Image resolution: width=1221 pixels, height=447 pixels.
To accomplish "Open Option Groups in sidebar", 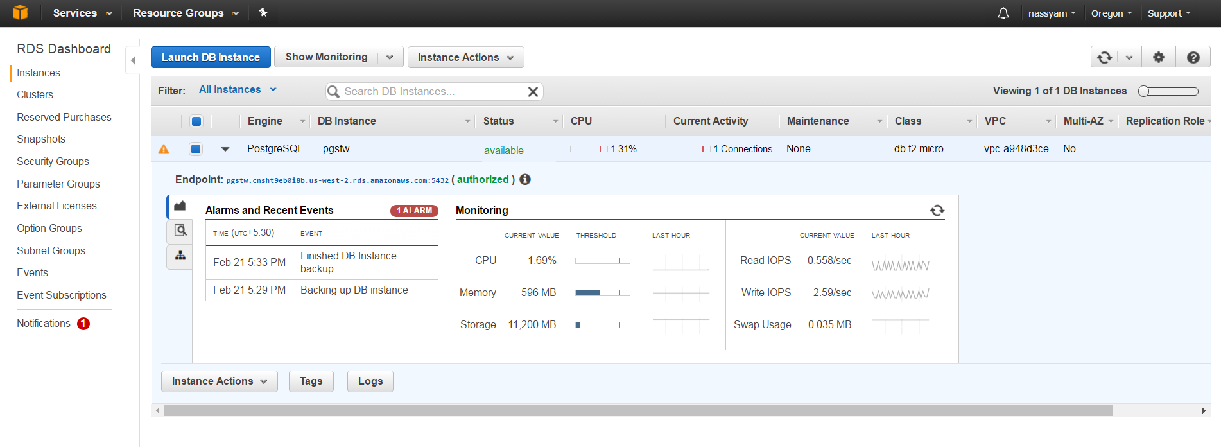I will [49, 229].
